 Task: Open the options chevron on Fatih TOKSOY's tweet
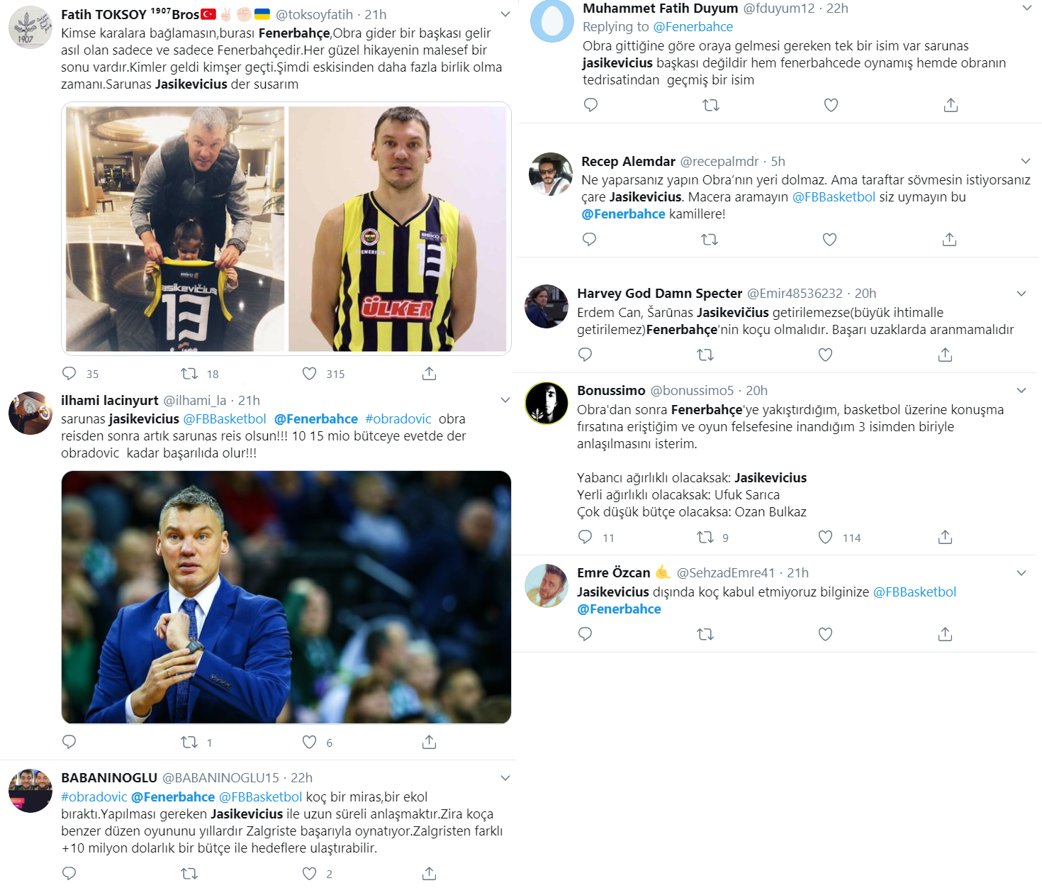pos(505,14)
